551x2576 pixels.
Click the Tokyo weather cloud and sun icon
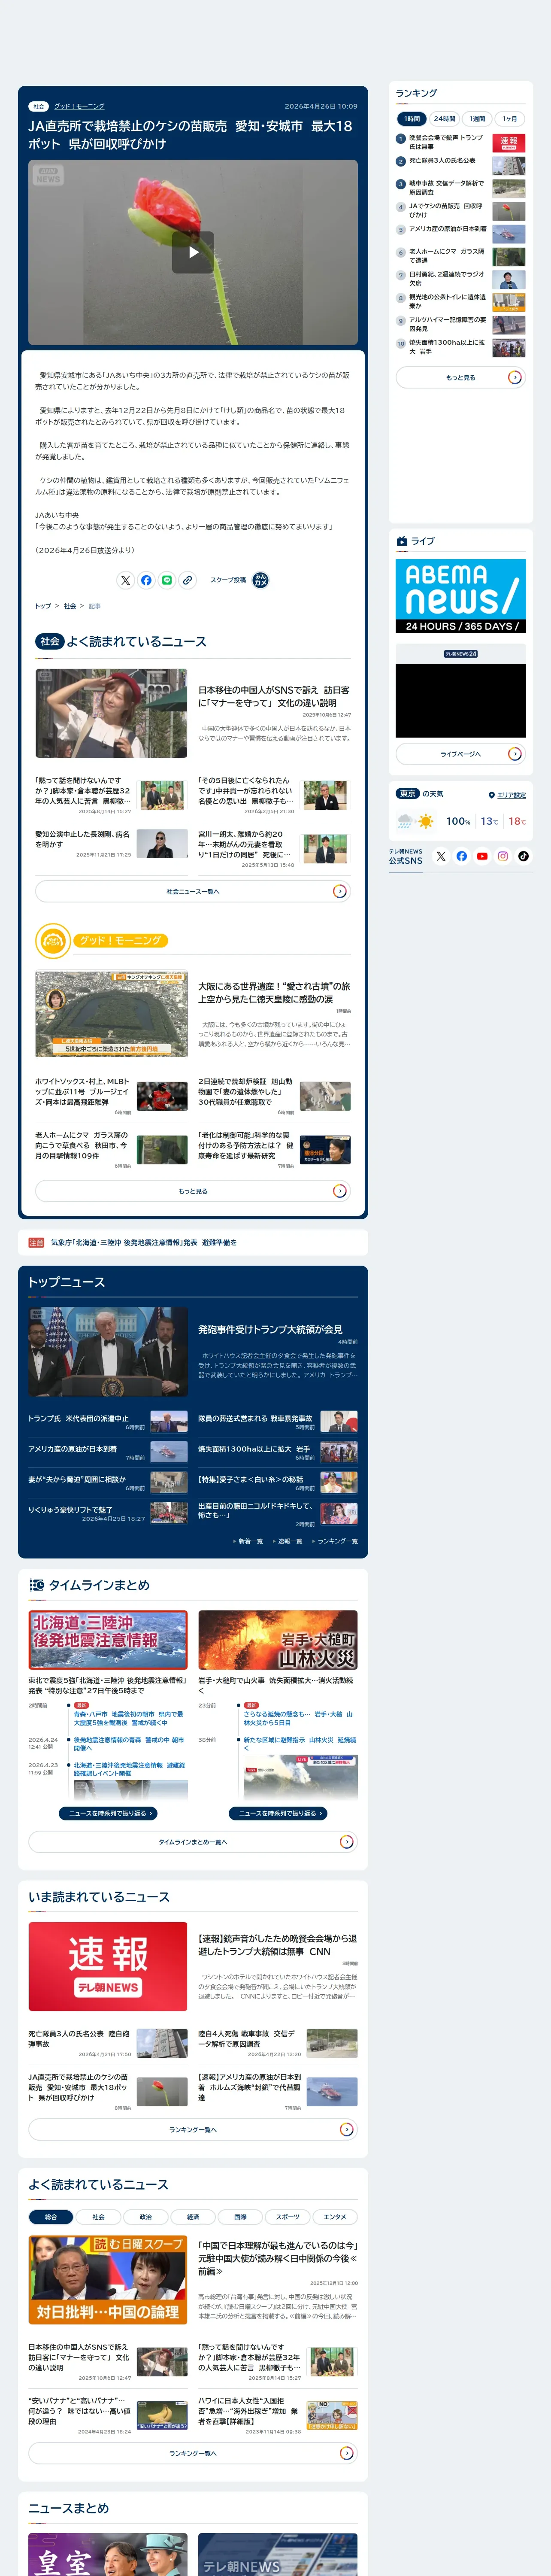point(416,821)
